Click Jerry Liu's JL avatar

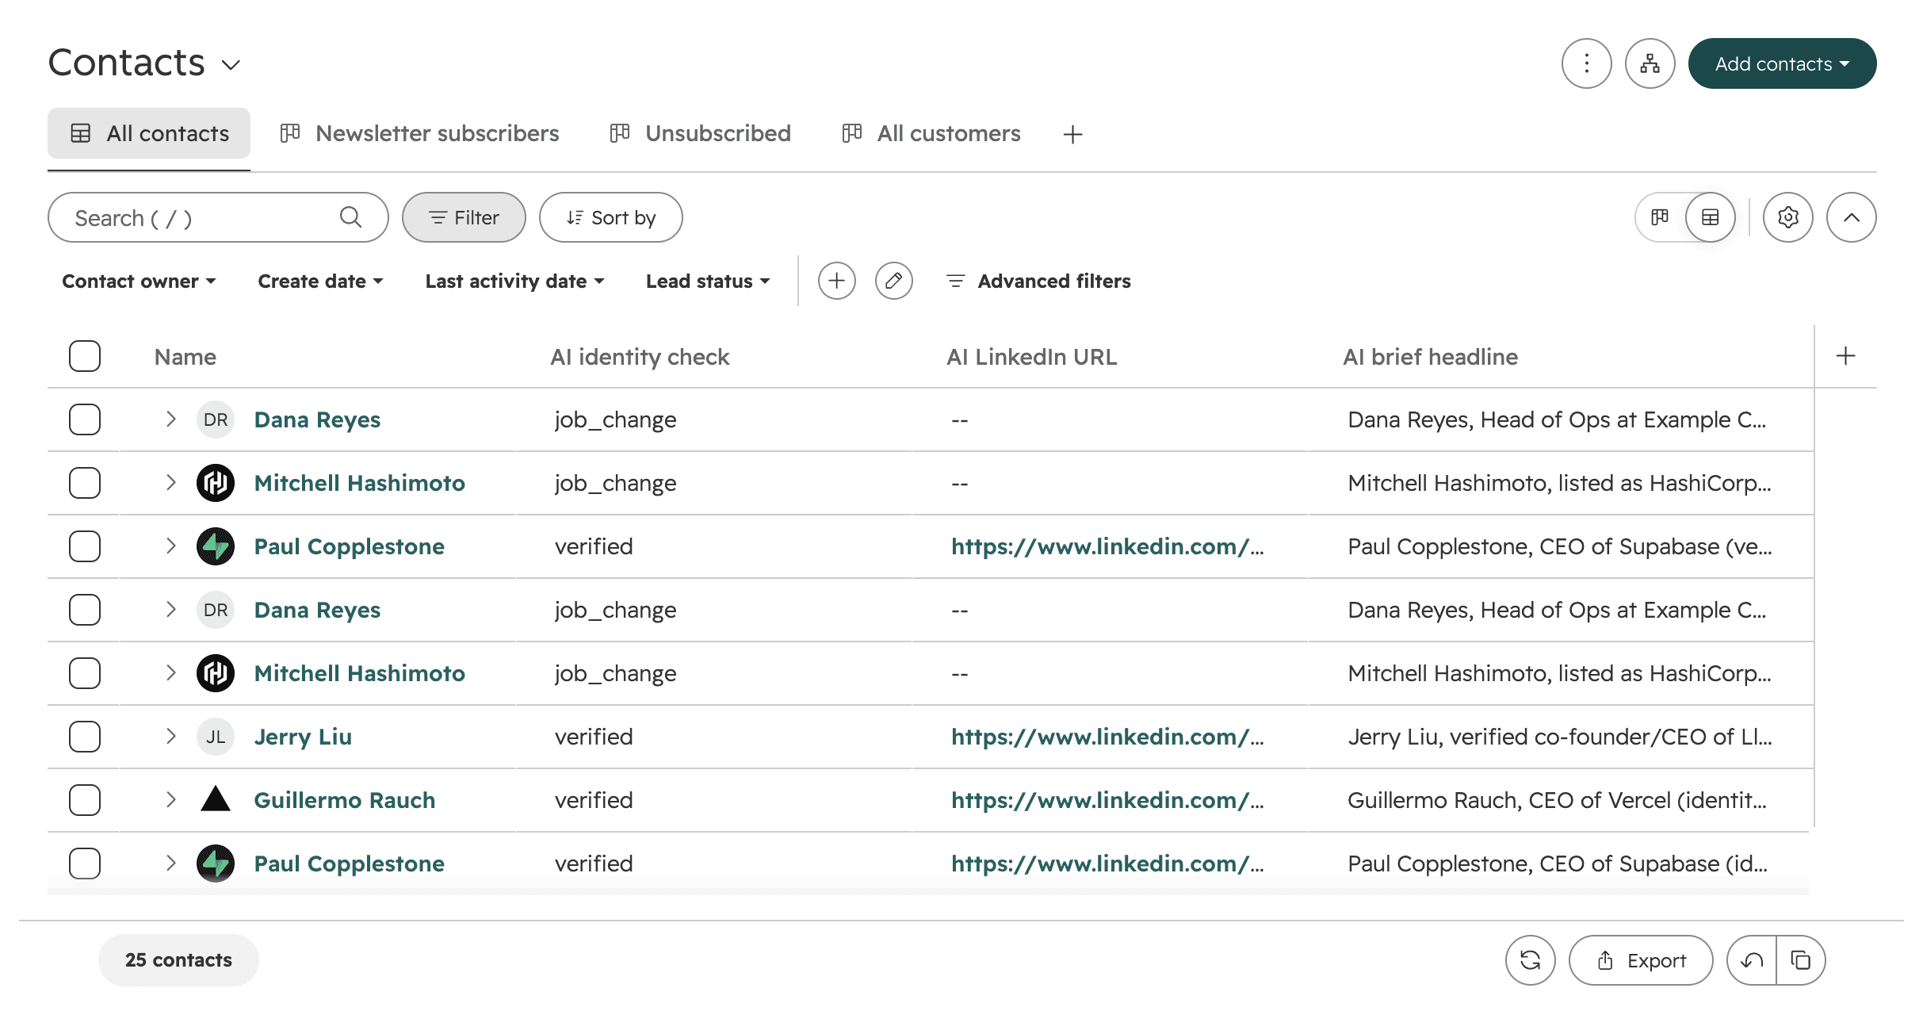(x=216, y=737)
